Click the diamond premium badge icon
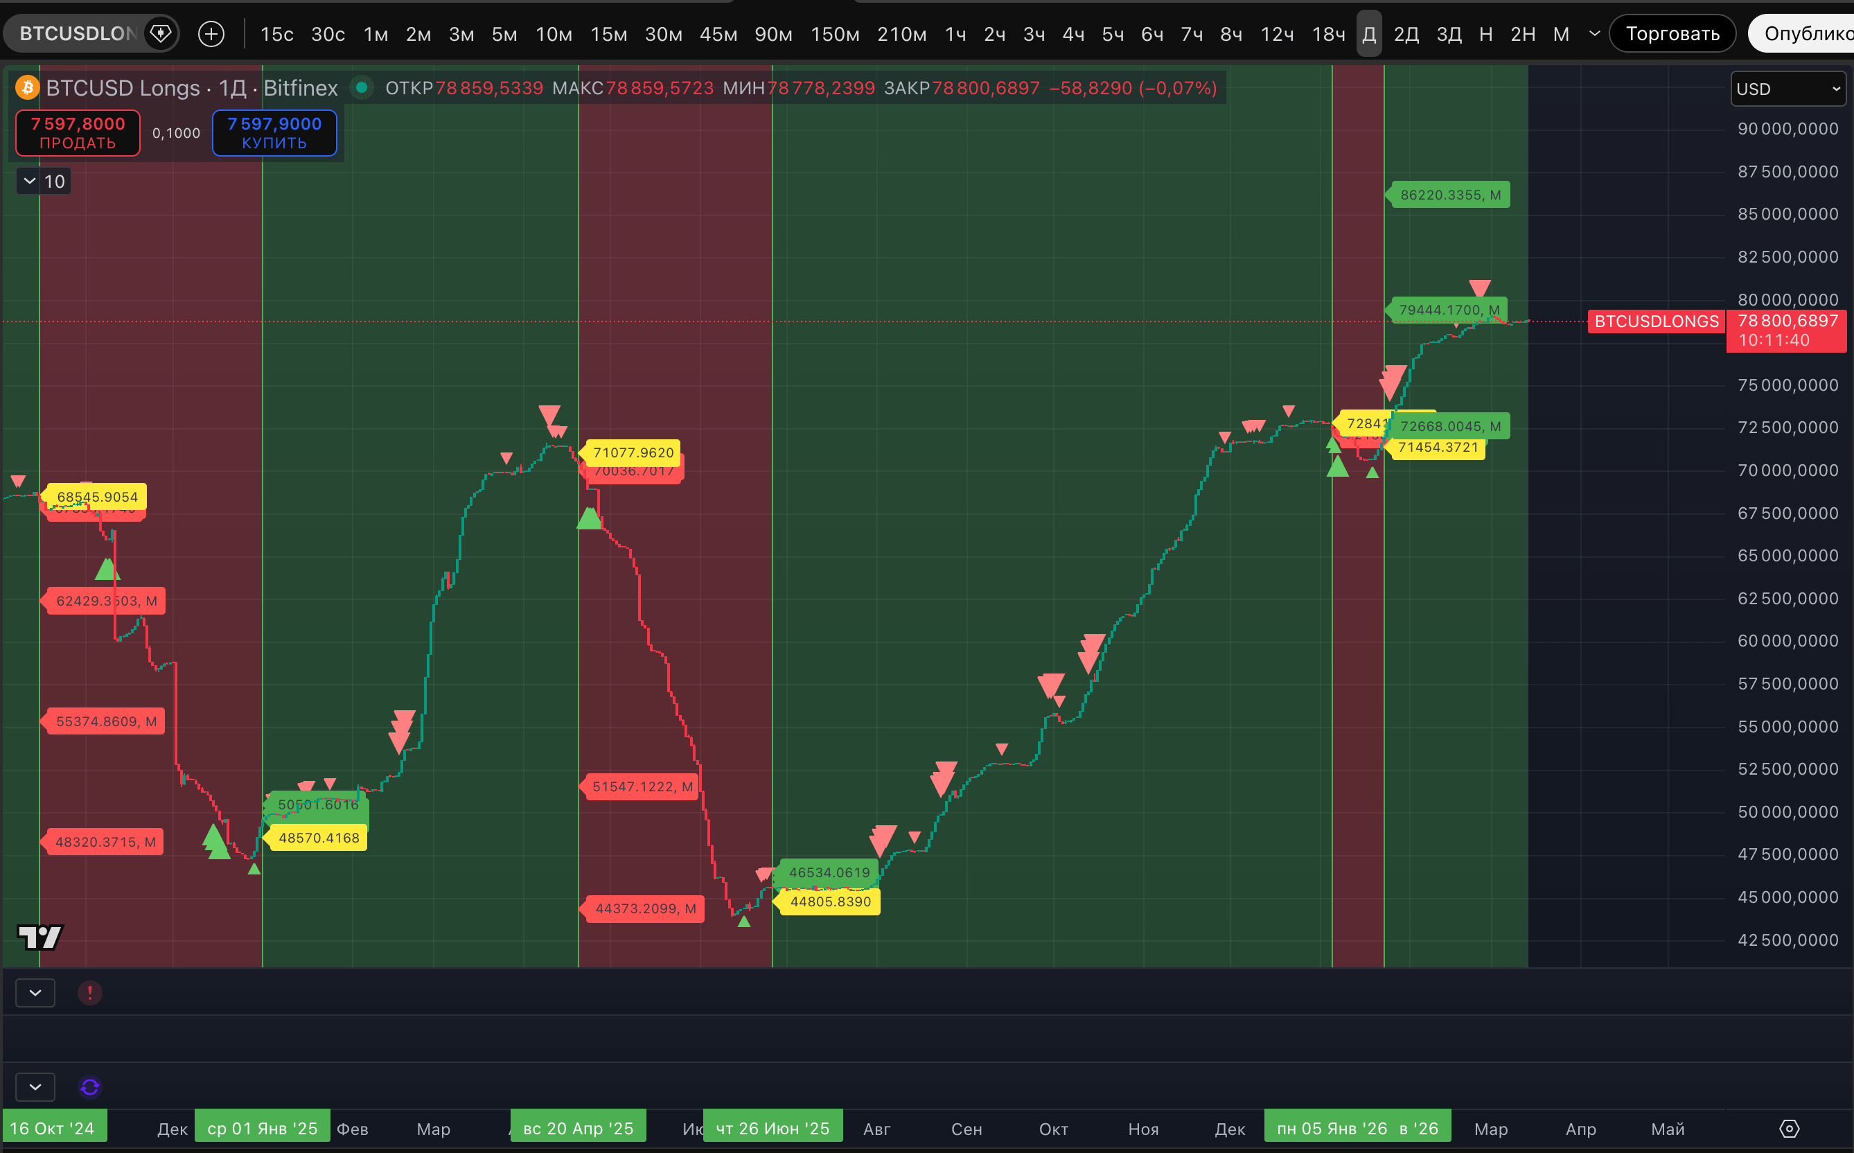Image resolution: width=1854 pixels, height=1153 pixels. (161, 33)
